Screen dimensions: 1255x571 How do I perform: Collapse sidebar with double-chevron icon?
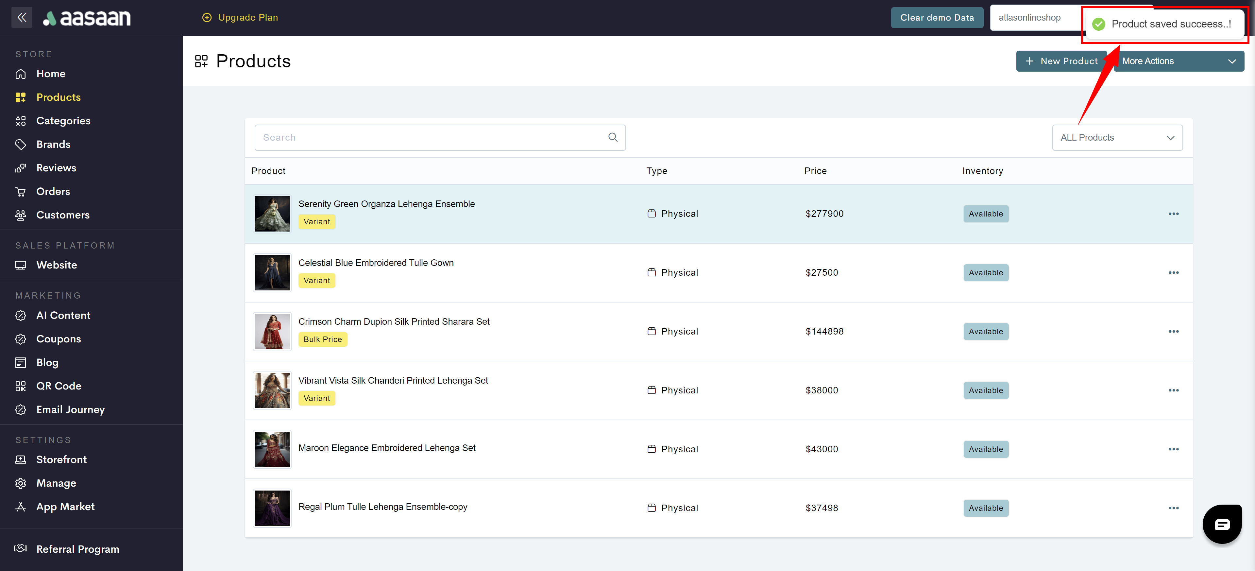coord(22,18)
